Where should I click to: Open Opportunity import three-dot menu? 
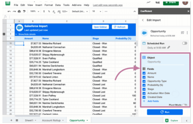187,33
